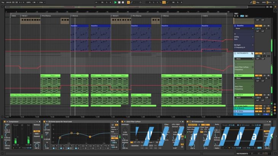Solo the Keys II track
278x156 pixels.
[x=265, y=95]
